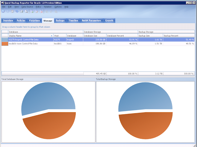This screenshot has height=147, width=197.
Task: Click the database cell tsom
Action: pos(74,44)
